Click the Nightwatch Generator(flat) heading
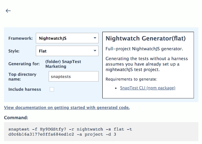The width and height of the screenshot is (202, 144). click(x=146, y=38)
